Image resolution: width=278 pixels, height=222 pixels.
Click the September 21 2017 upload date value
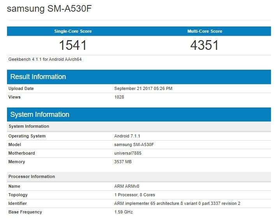coord(143,89)
